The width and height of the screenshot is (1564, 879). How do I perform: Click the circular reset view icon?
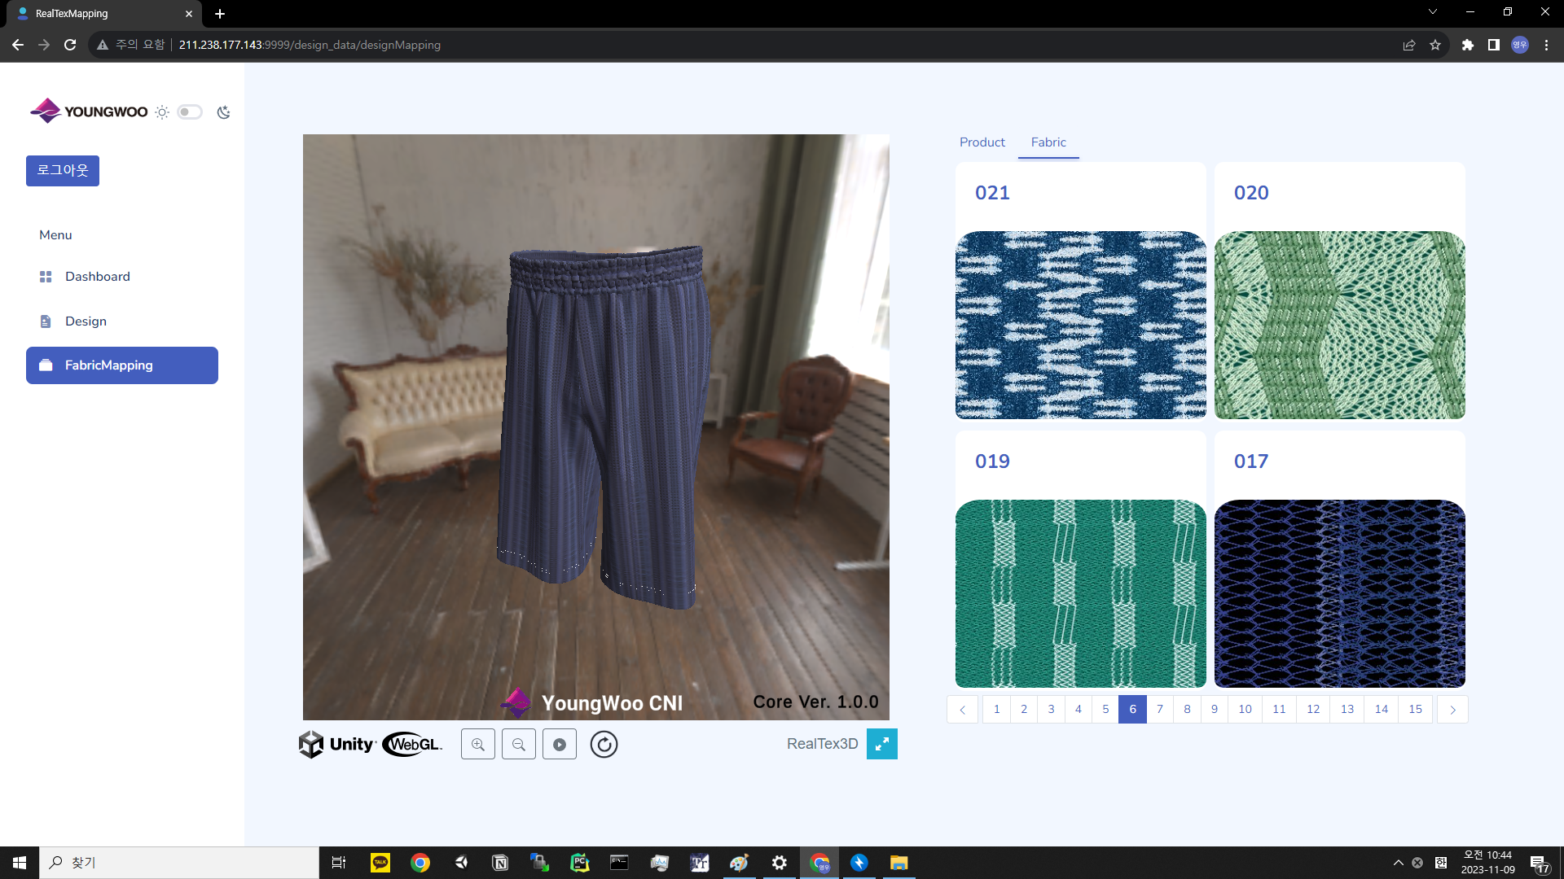click(x=604, y=744)
